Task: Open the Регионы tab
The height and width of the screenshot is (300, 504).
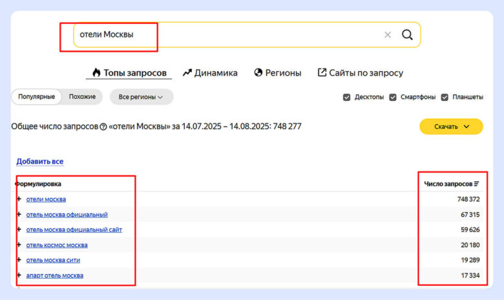Action: point(278,72)
